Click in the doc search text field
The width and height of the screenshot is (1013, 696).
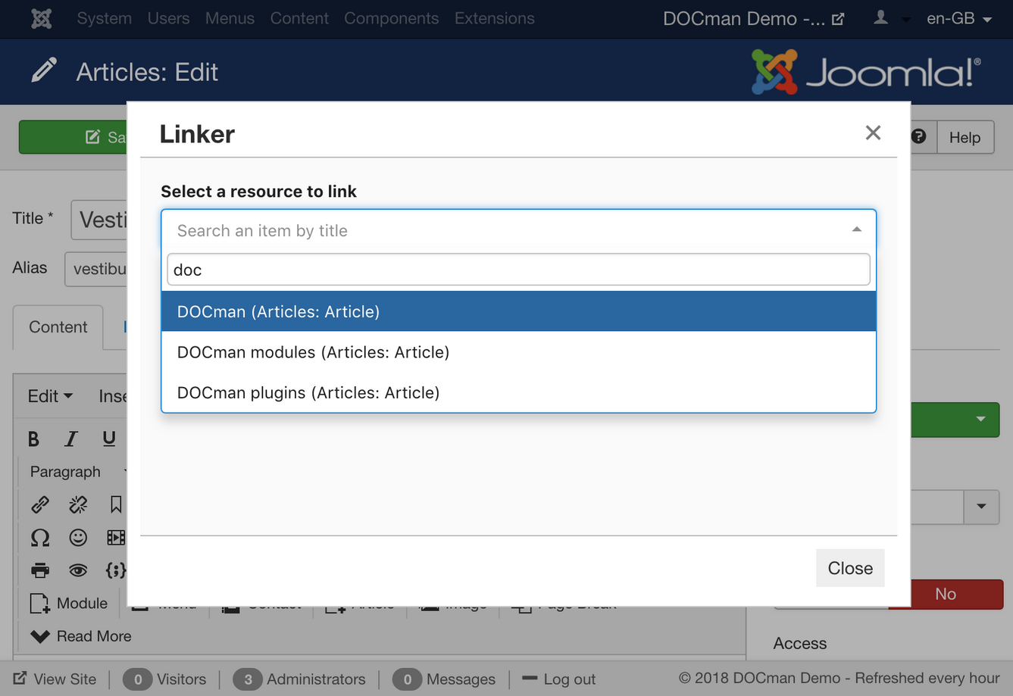518,270
